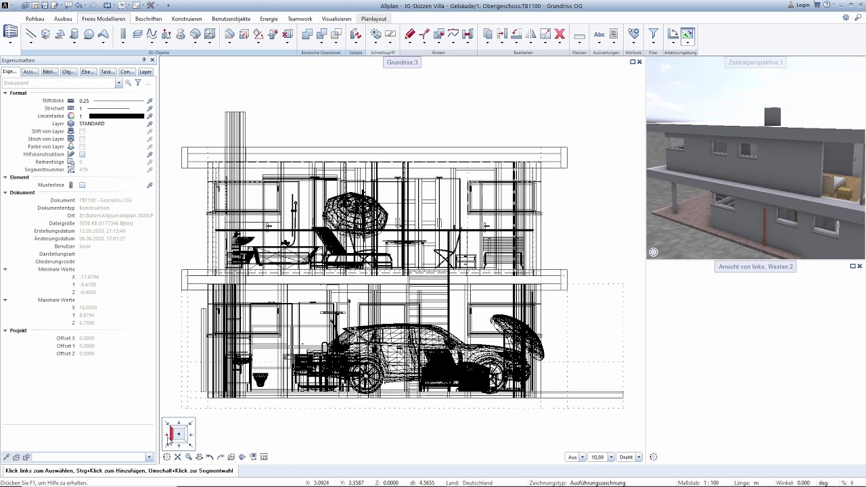The width and height of the screenshot is (866, 487).
Task: Collapse the Dokument section
Action: click(x=5, y=193)
